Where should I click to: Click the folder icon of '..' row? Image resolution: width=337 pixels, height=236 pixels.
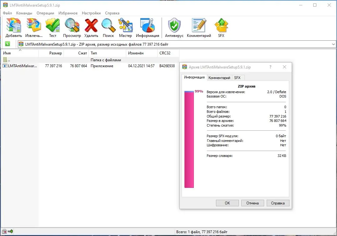coord(5,60)
